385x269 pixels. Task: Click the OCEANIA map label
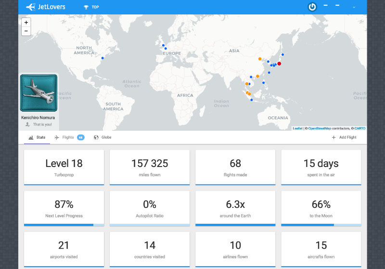pos(278,118)
